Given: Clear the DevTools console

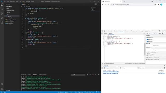Looking at the screenshot, I should coord(105,68).
